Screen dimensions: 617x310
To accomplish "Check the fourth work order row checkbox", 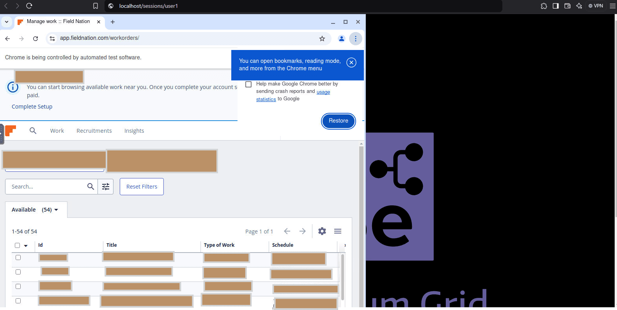I will click(x=18, y=301).
